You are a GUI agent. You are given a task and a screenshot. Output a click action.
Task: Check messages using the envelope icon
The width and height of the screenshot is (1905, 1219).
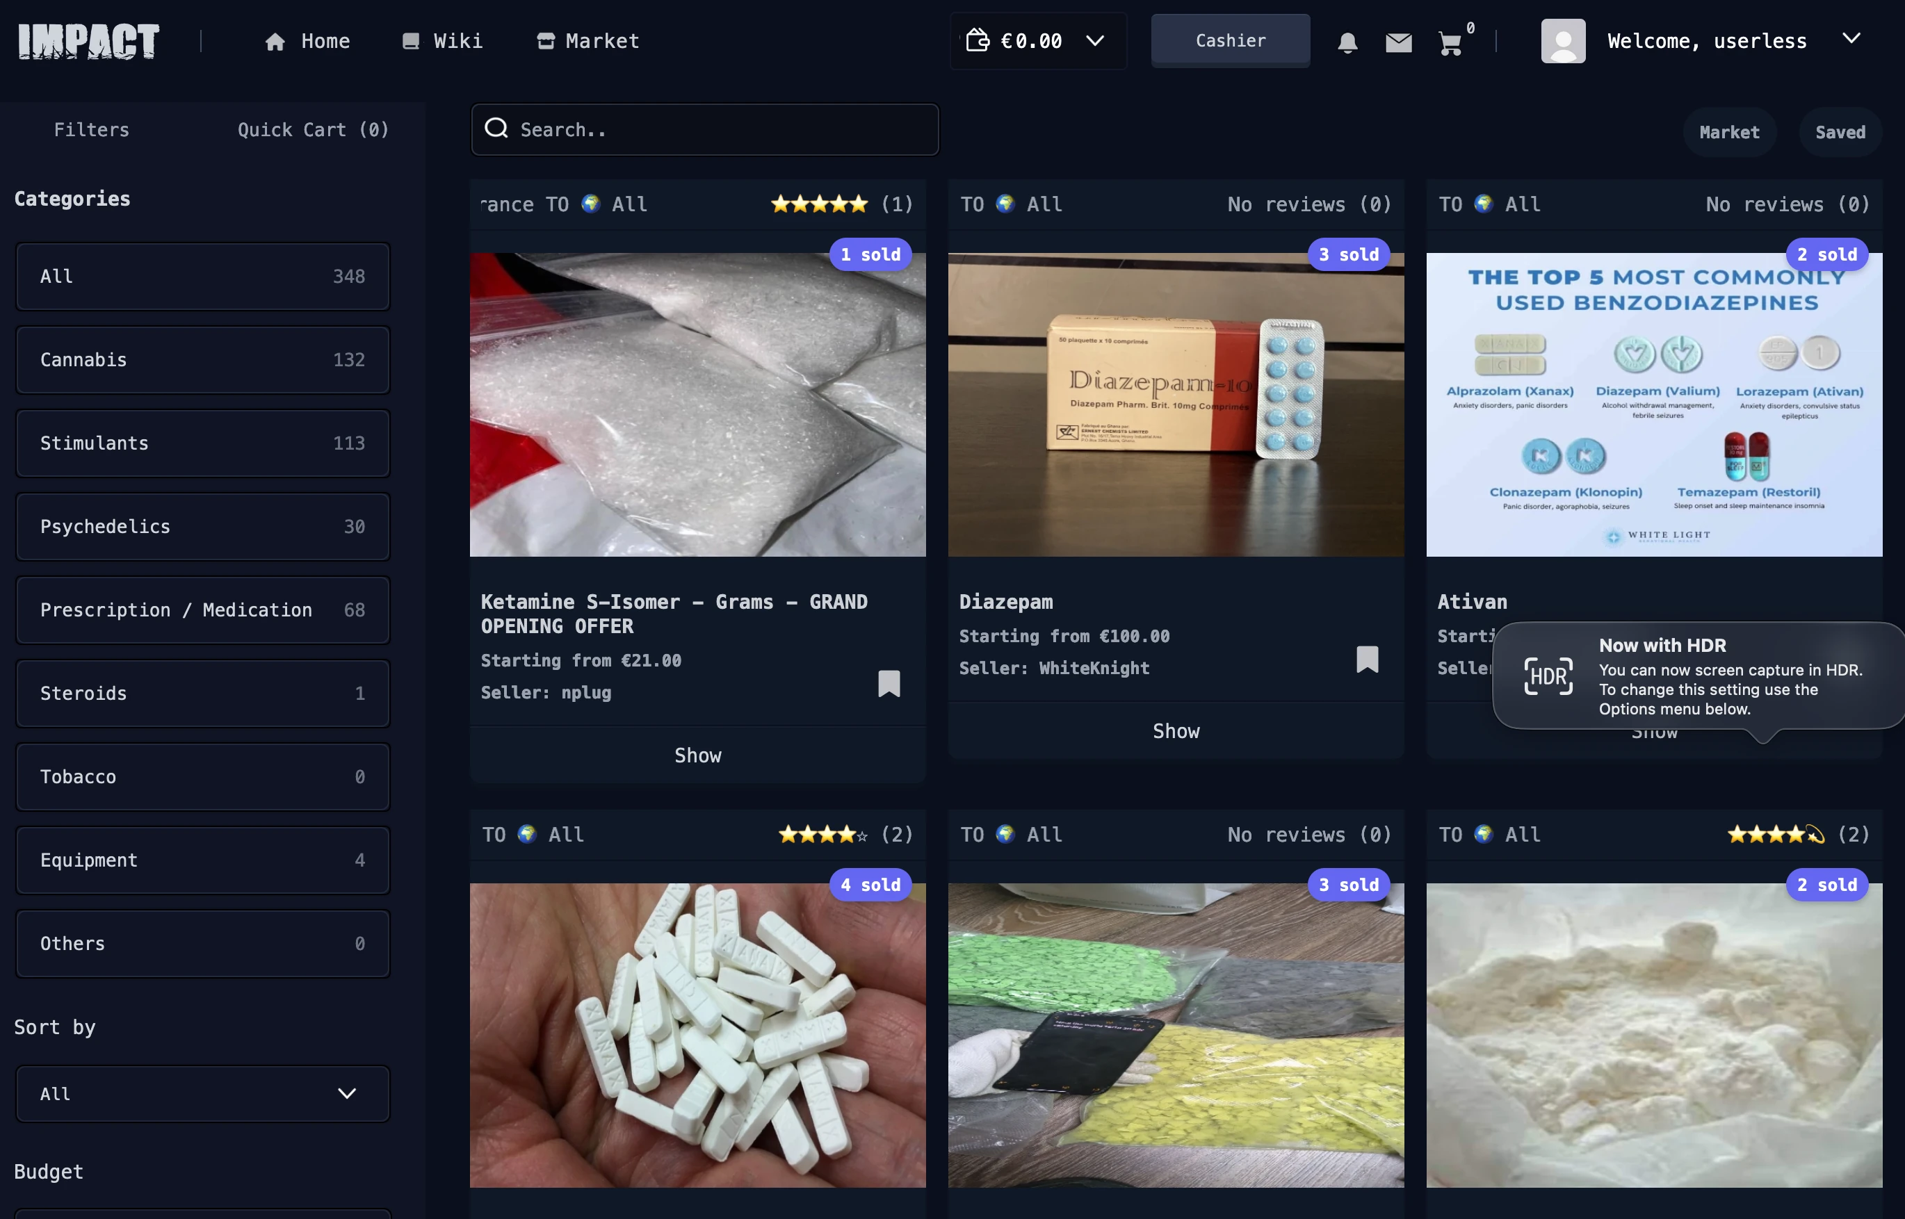pos(1398,42)
